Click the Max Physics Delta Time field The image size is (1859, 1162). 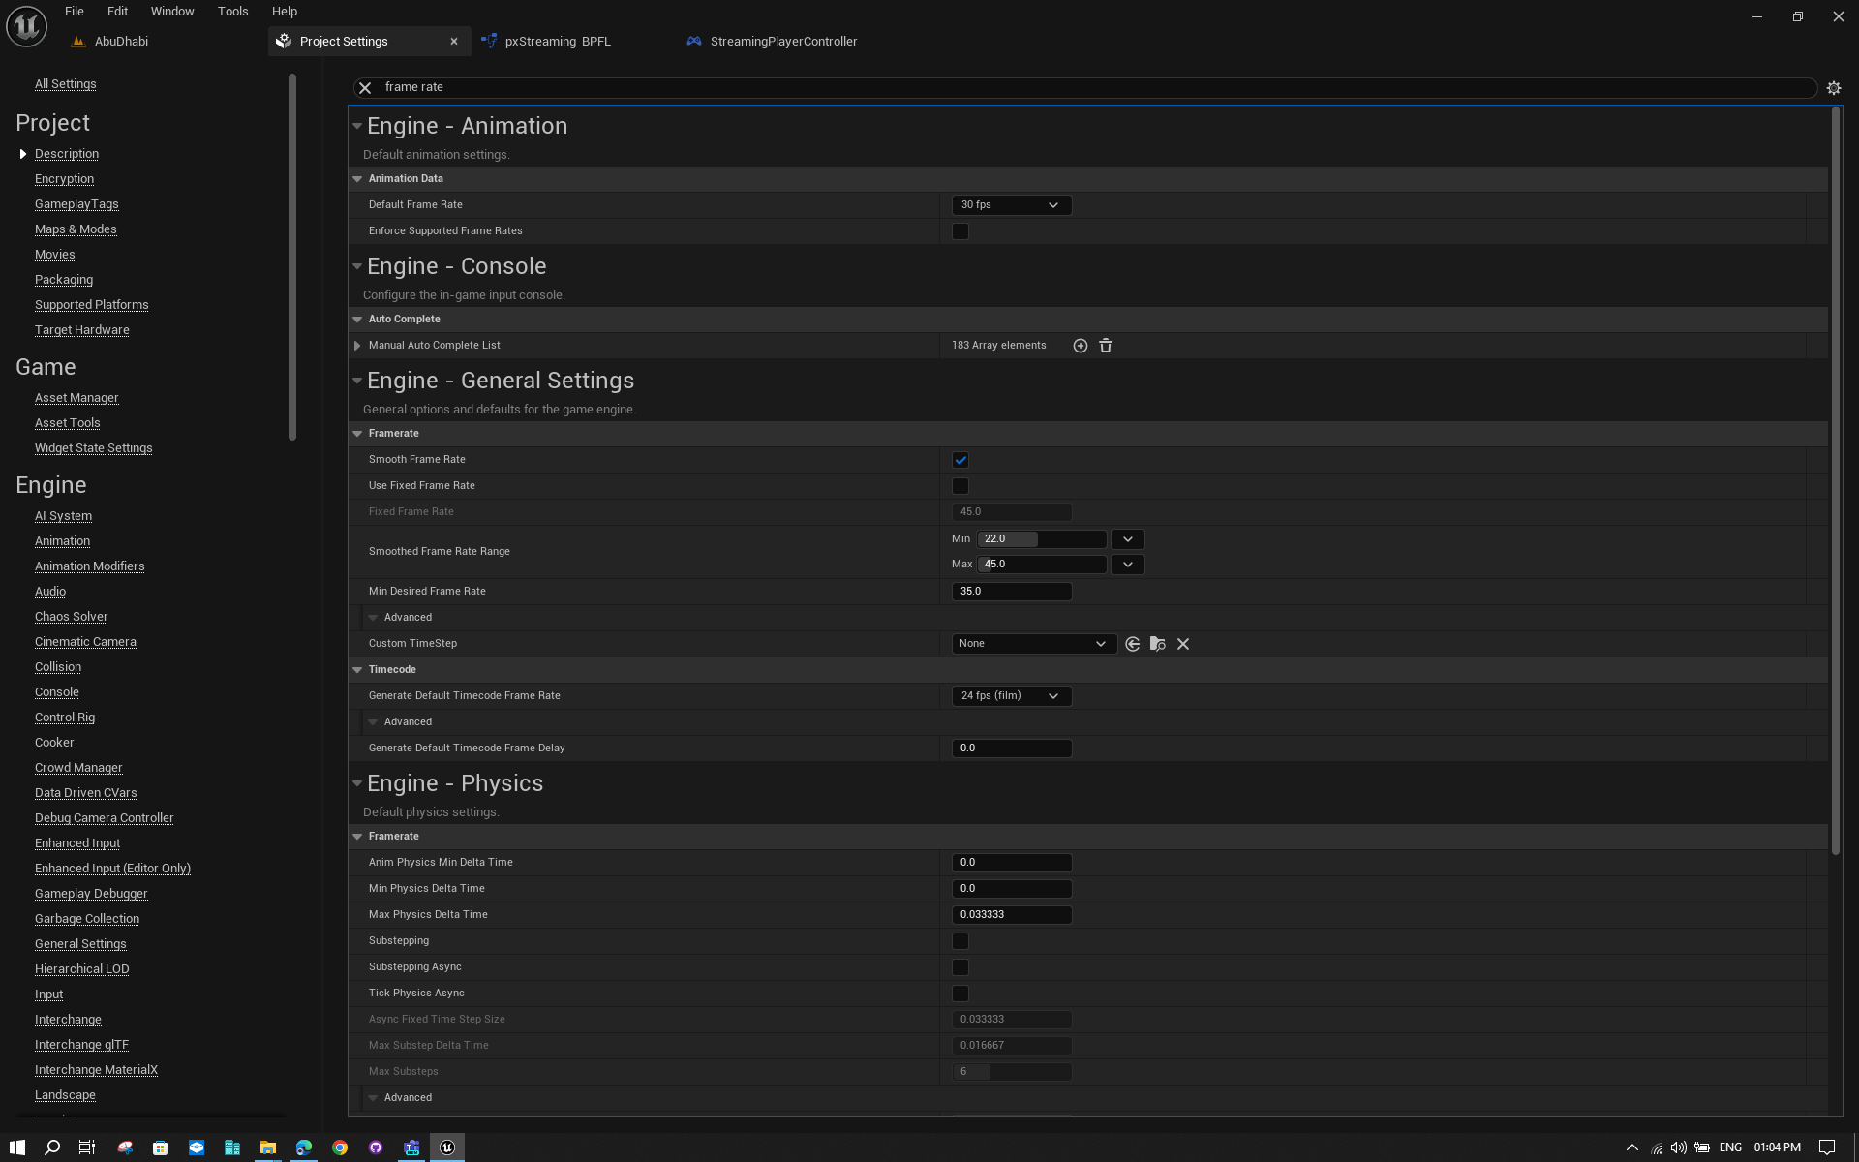tap(1012, 915)
